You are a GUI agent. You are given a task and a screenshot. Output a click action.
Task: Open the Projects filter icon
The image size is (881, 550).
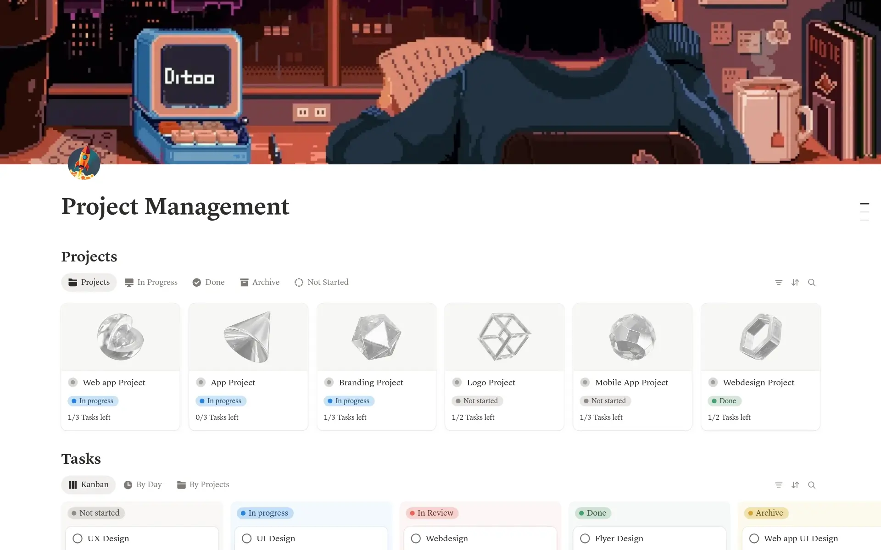coord(779,283)
